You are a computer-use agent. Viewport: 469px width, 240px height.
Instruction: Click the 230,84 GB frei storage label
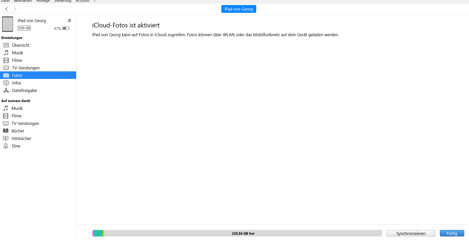tap(243, 233)
